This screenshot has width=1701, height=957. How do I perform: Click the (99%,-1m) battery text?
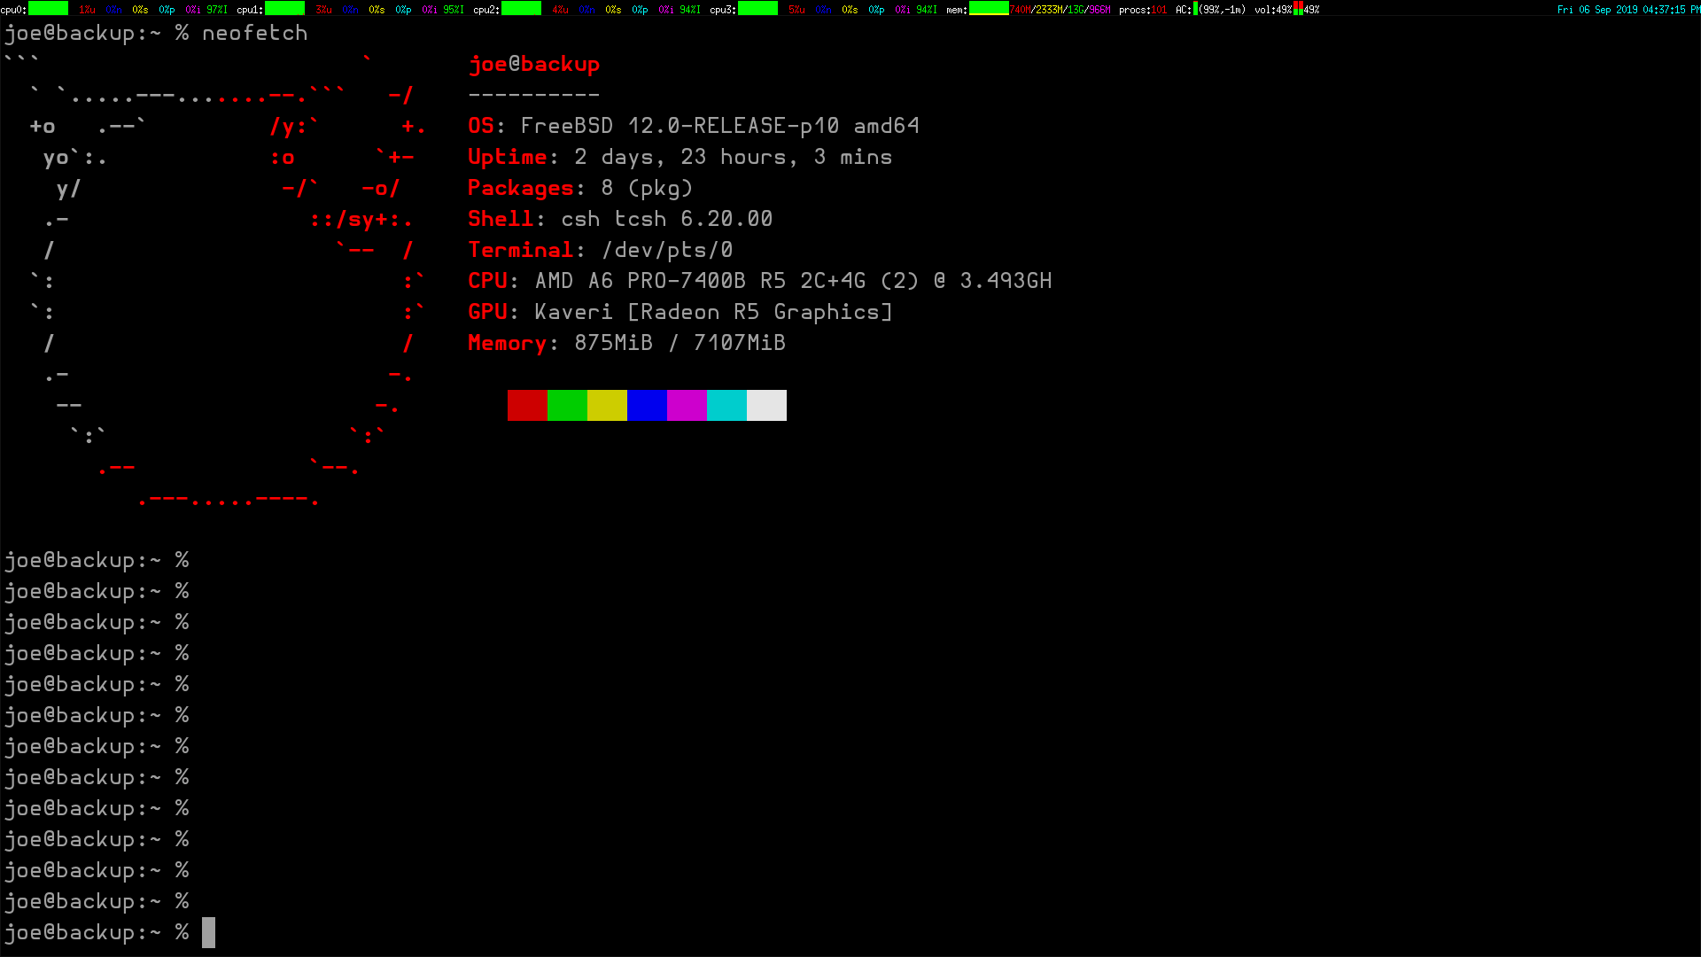click(1223, 10)
